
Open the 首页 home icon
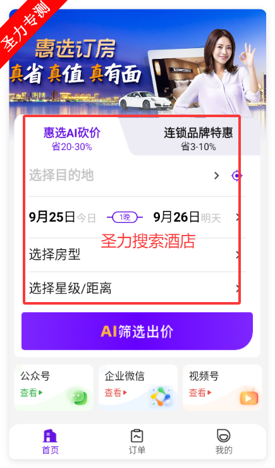50,436
